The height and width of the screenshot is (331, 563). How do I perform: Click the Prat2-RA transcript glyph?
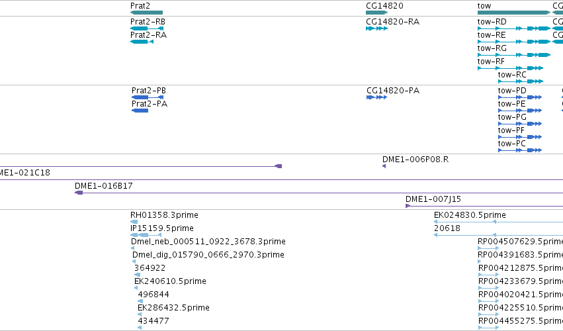142,42
